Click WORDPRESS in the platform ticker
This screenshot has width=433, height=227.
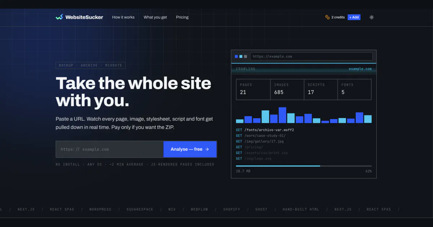pos(100,209)
